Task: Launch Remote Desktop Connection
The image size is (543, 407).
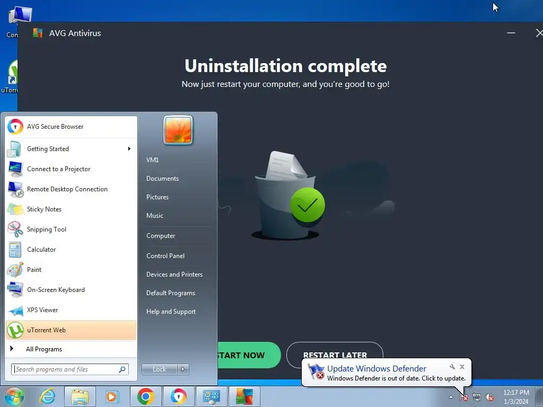Action: click(71, 189)
